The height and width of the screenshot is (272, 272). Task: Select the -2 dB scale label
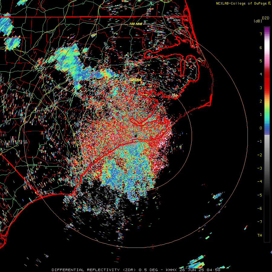tap(260, 155)
